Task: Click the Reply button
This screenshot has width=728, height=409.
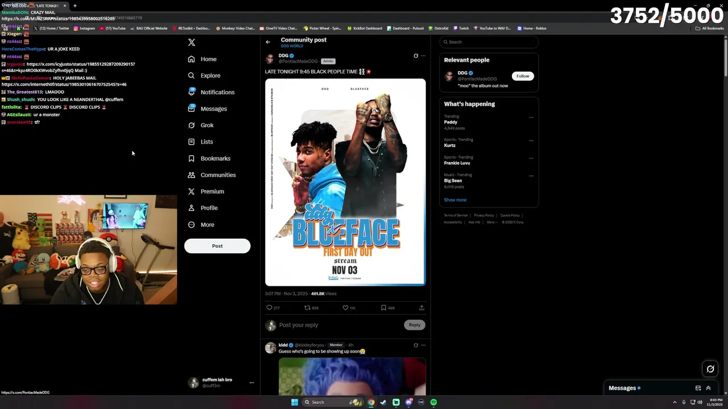Action: [415, 325]
